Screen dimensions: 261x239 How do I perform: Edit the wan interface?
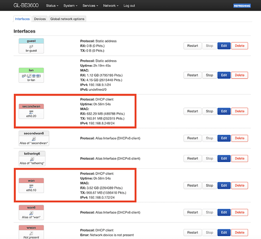pos(224,185)
